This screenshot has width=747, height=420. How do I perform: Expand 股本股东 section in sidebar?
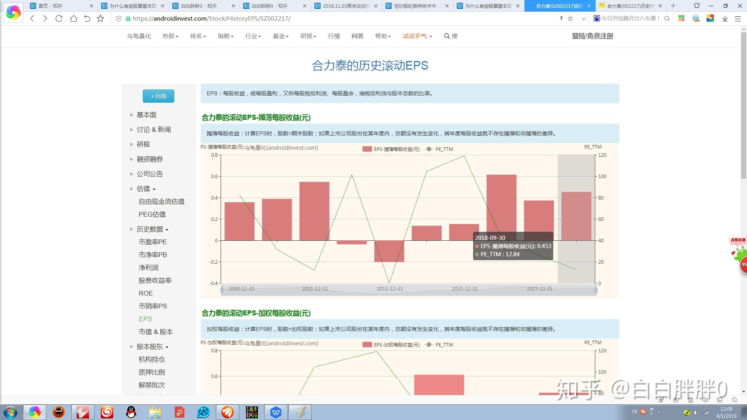point(153,347)
